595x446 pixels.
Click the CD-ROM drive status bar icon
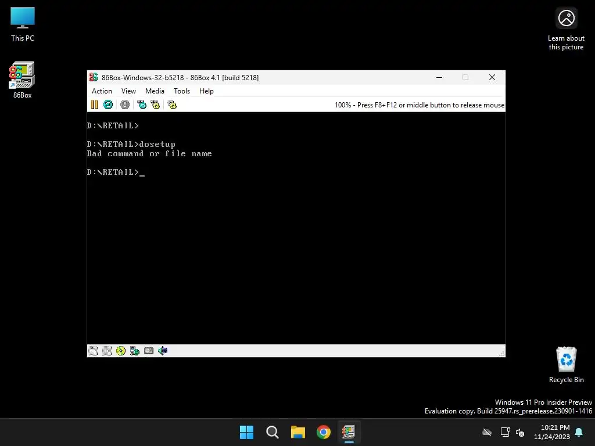click(x=121, y=351)
